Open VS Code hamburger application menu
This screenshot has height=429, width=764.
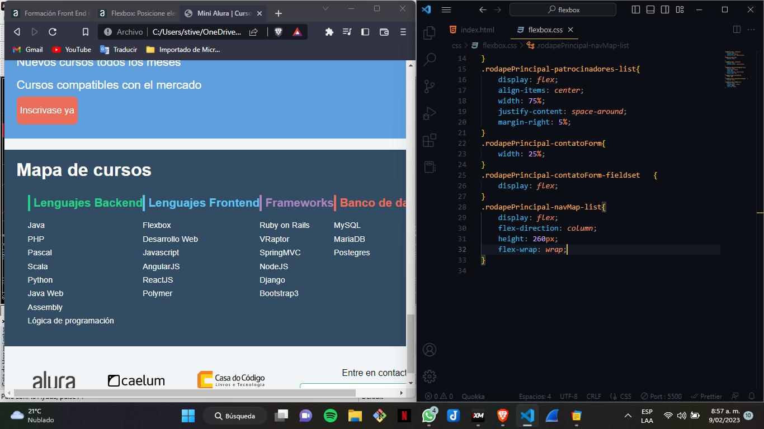[446, 9]
